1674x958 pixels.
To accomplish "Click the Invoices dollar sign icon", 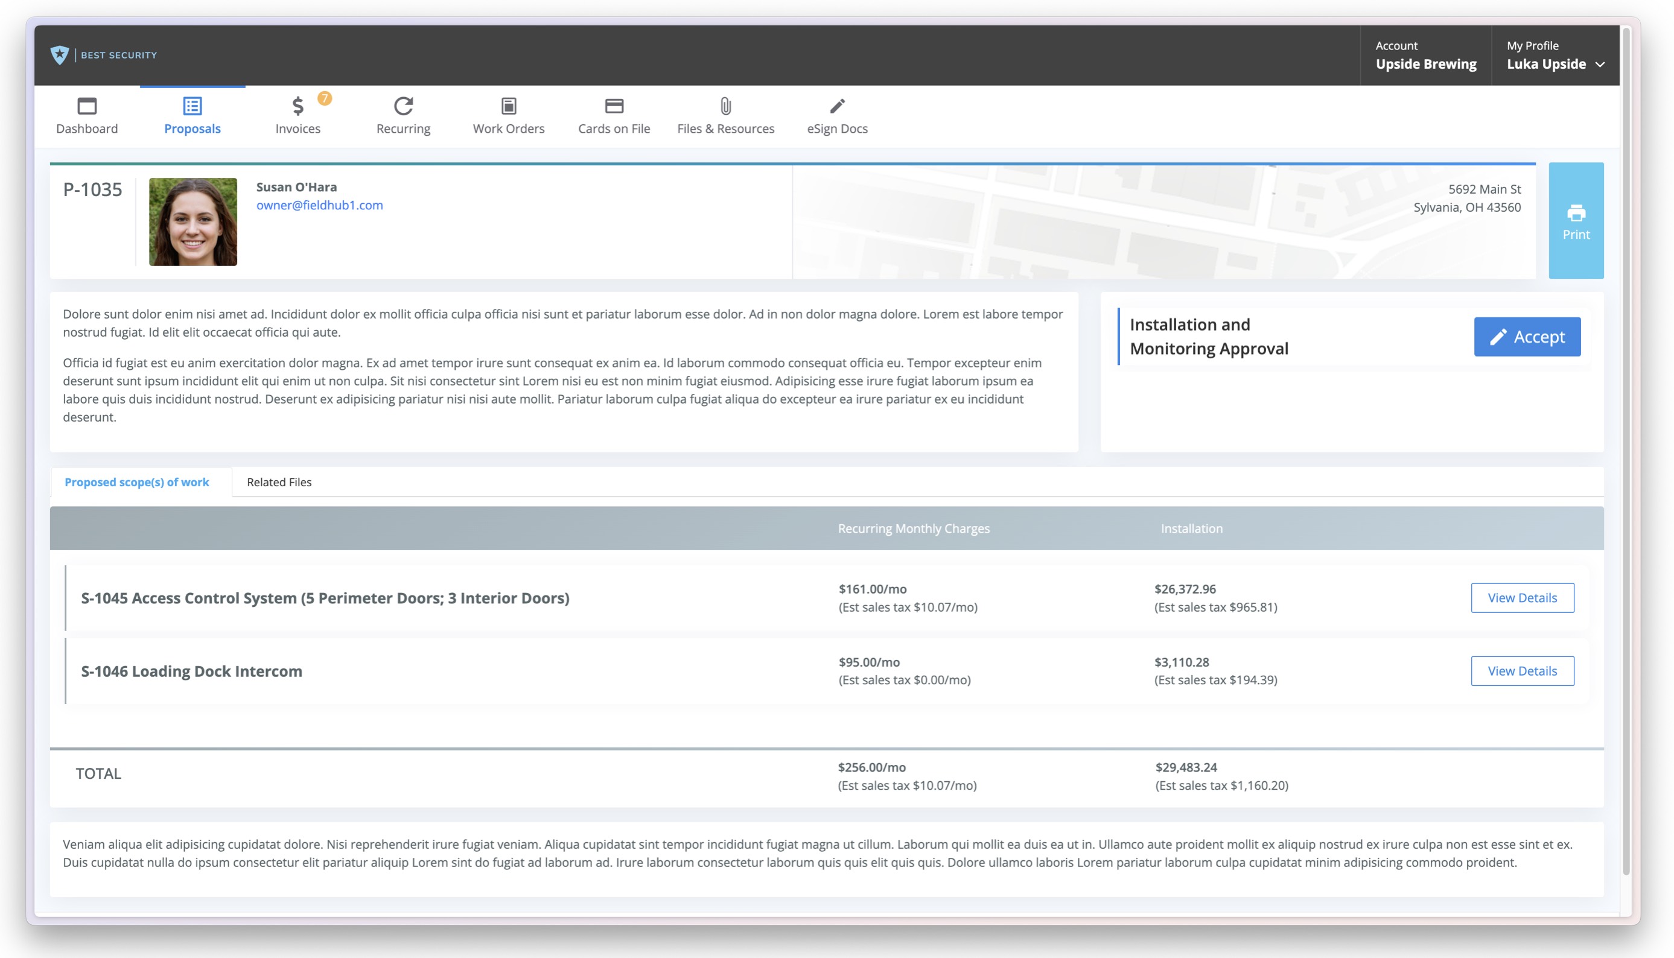I will 298,106.
